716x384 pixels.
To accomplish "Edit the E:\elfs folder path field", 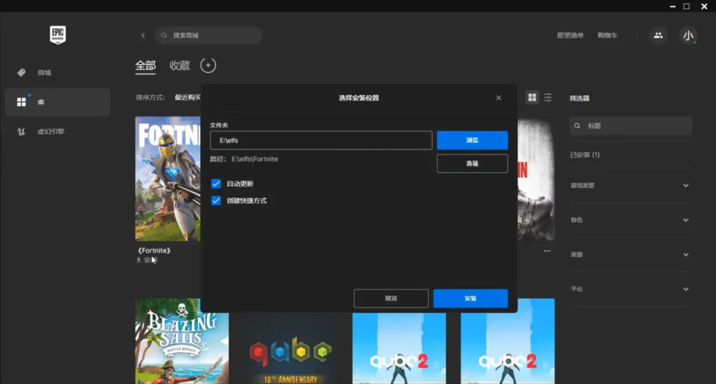I will tap(321, 140).
